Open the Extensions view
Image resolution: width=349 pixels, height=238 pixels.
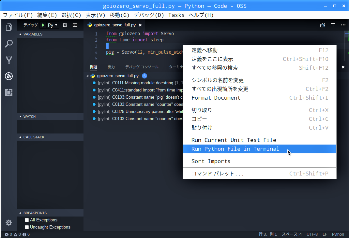pos(9,92)
